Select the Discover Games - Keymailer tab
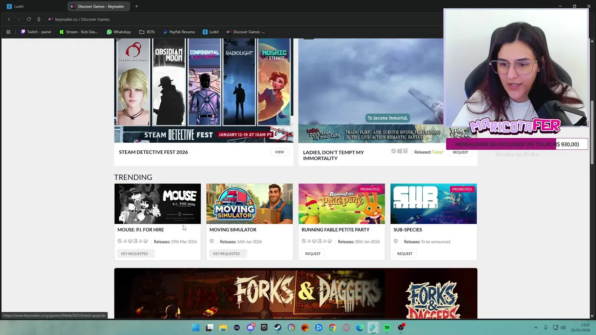596x335 pixels. point(99,7)
